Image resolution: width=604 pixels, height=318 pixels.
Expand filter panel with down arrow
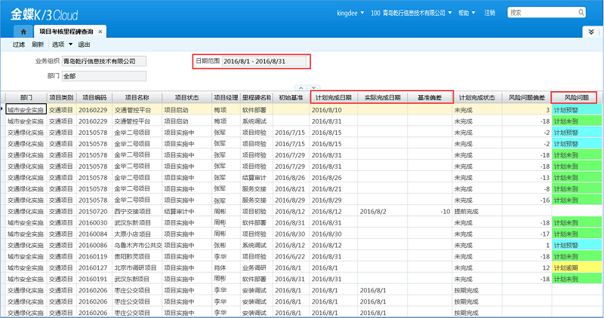(314, 88)
